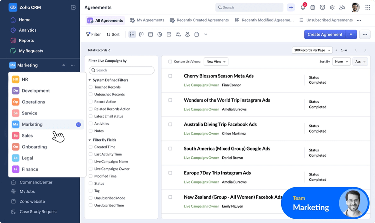This screenshot has width=375, height=223.
Task: Collapse the System Defined Filters section
Action: click(90, 80)
